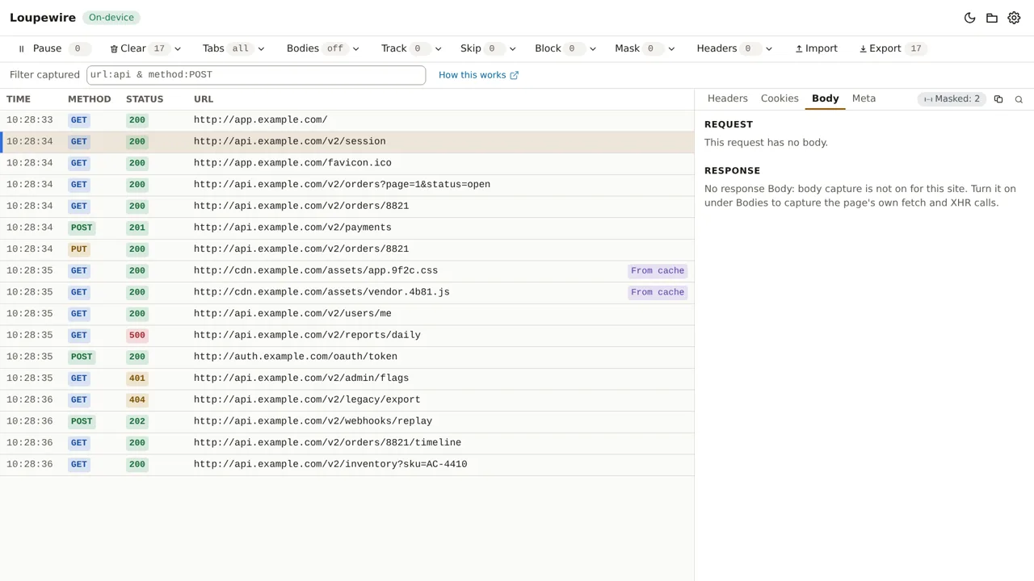The image size is (1034, 581).
Task: Expand the arrow next to Clear
Action: click(x=178, y=49)
